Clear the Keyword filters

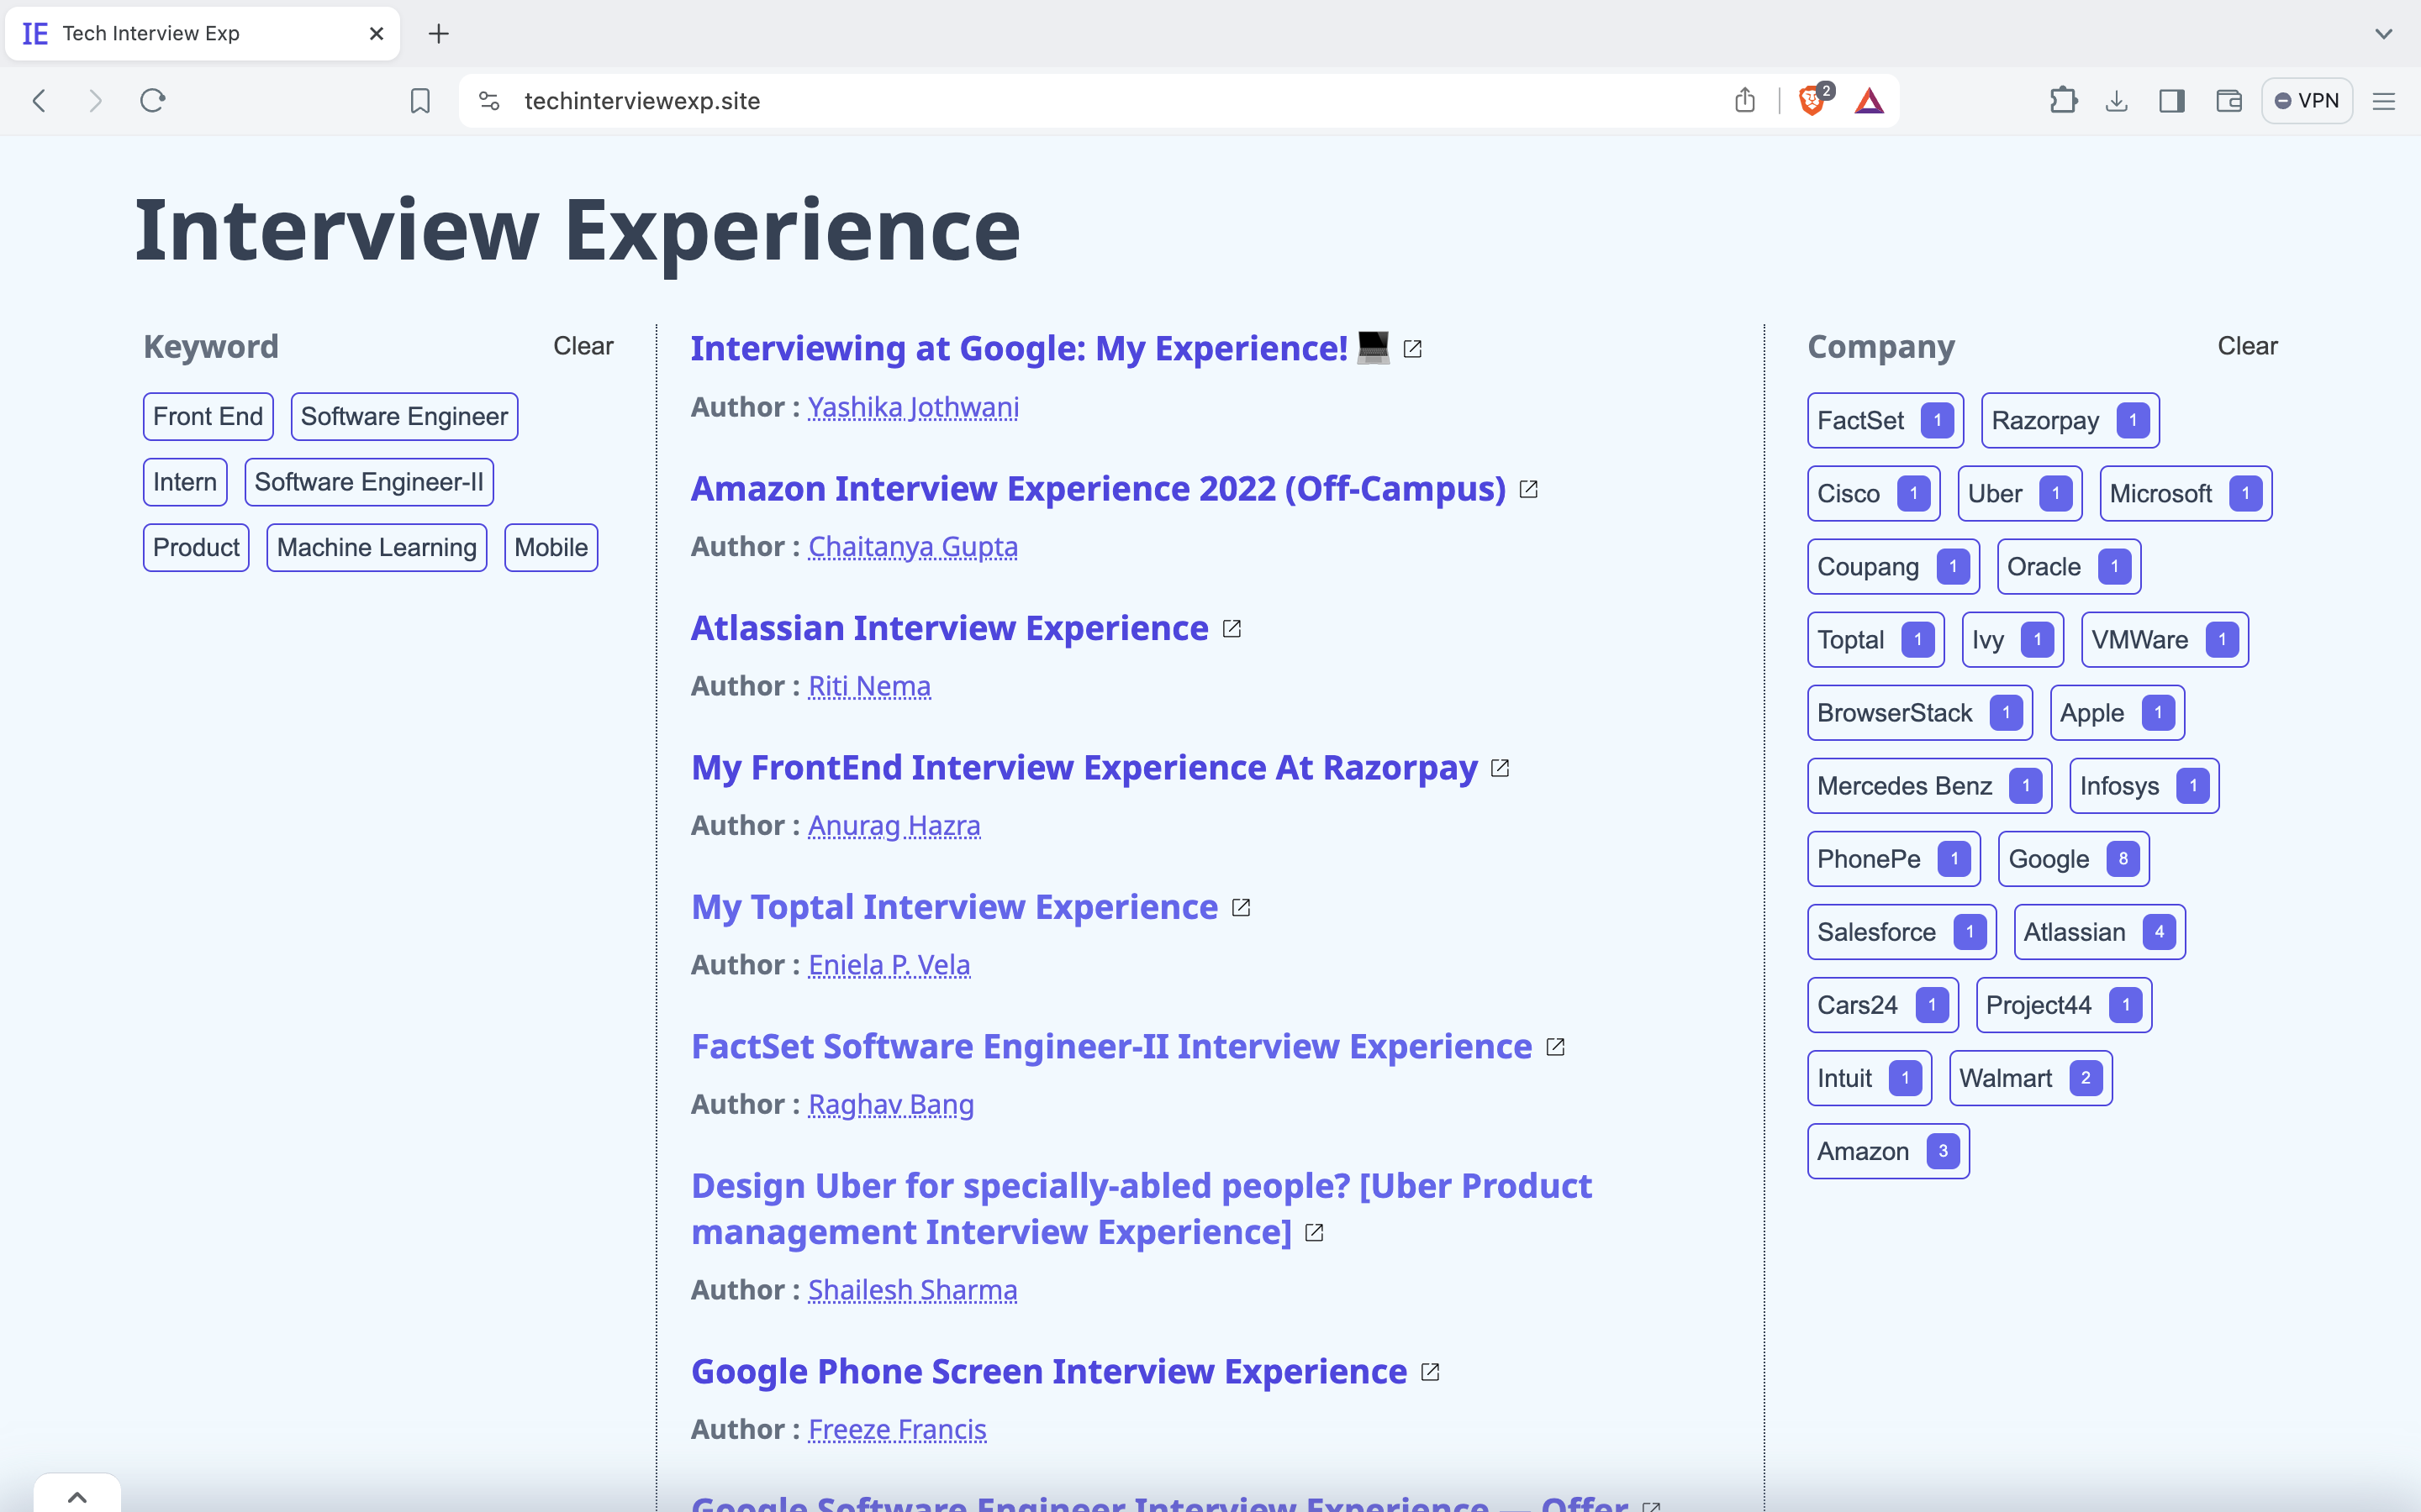583,346
